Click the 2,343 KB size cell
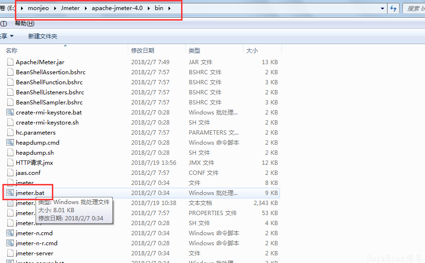 [266, 203]
